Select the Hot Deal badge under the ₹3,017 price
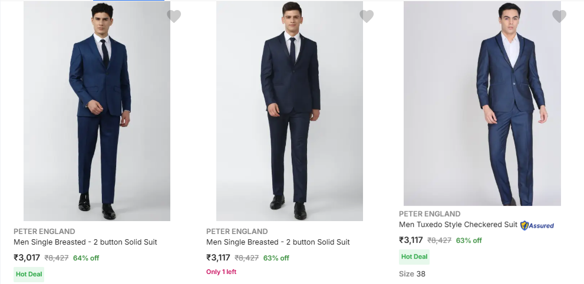Screen dimensions: 584x284 coord(29,274)
